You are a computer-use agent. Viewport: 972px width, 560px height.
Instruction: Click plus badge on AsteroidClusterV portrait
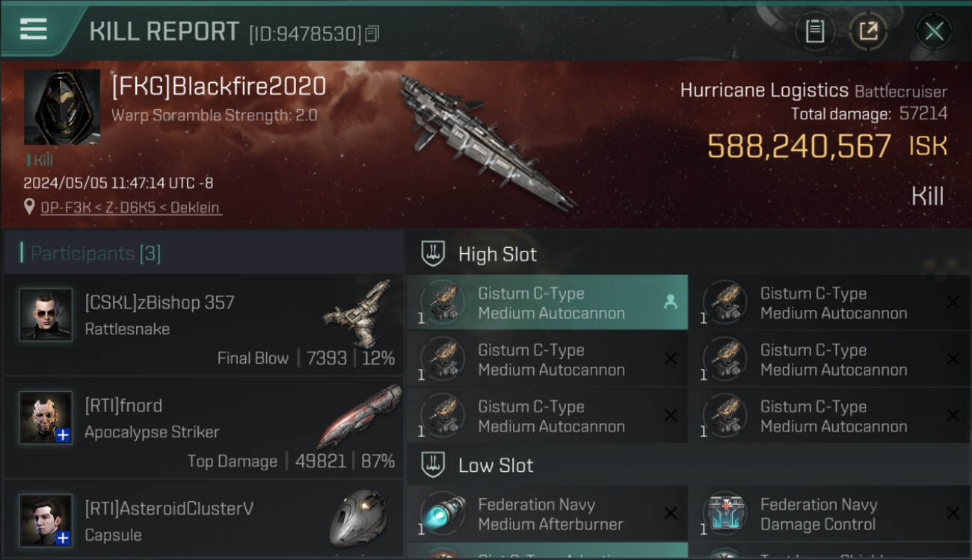pos(64,538)
